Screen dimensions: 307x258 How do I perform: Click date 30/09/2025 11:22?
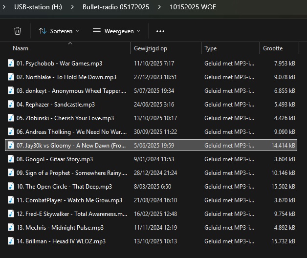point(155,132)
